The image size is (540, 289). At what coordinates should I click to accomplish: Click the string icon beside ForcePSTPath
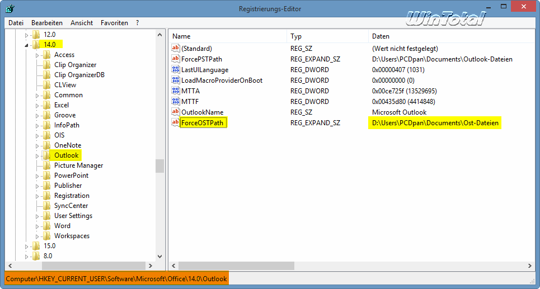coord(175,59)
